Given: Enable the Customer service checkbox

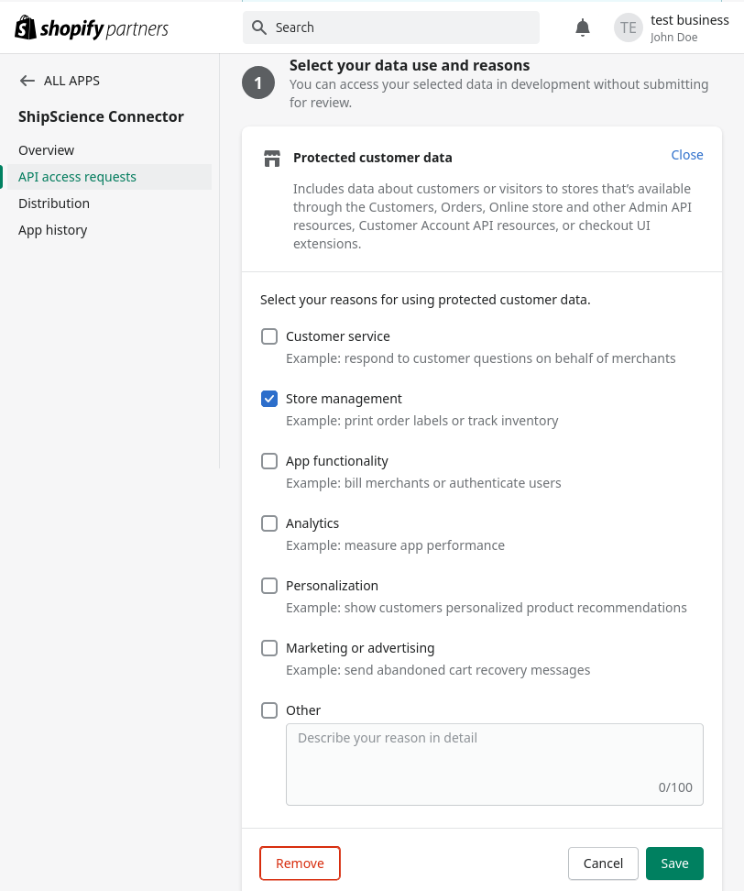Looking at the screenshot, I should tap(269, 336).
